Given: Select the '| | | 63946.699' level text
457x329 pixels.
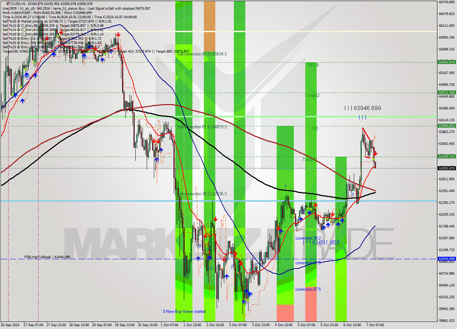Looking at the screenshot, I should coord(363,108).
